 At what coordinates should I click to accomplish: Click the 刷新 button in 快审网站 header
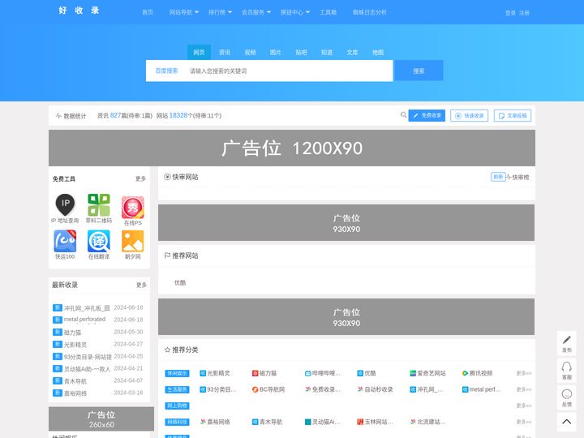[498, 177]
